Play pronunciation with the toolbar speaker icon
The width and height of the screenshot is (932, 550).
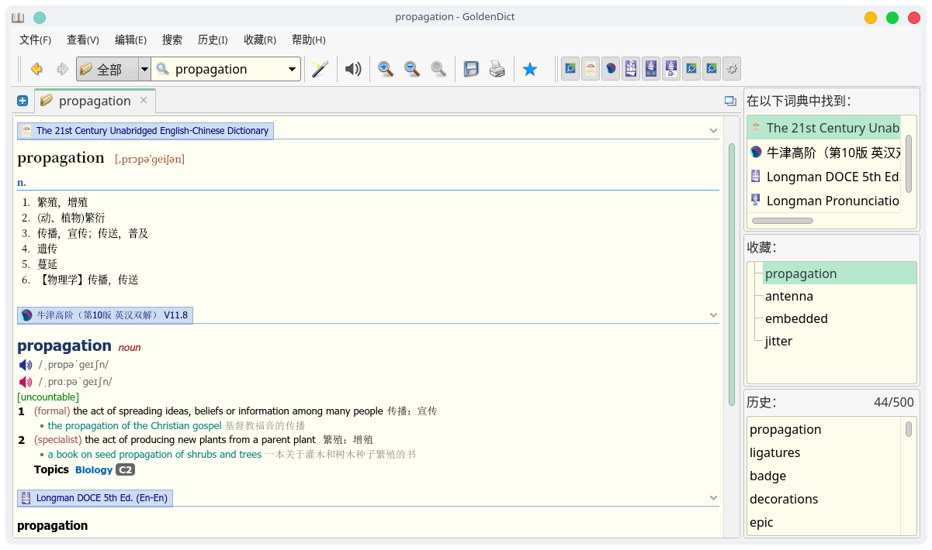353,69
